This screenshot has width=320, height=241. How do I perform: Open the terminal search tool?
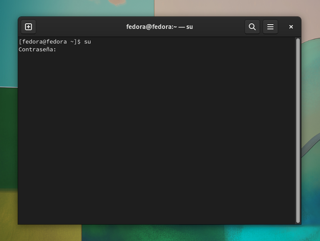tap(252, 27)
